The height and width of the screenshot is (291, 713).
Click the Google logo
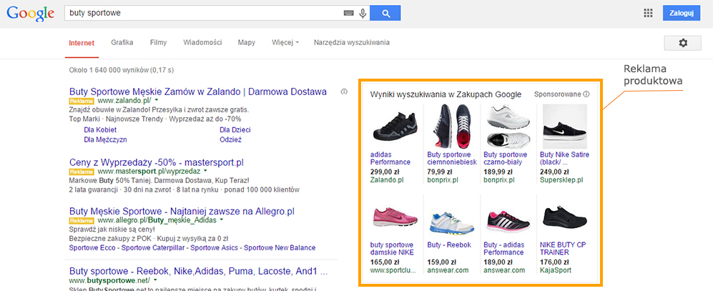point(31,14)
